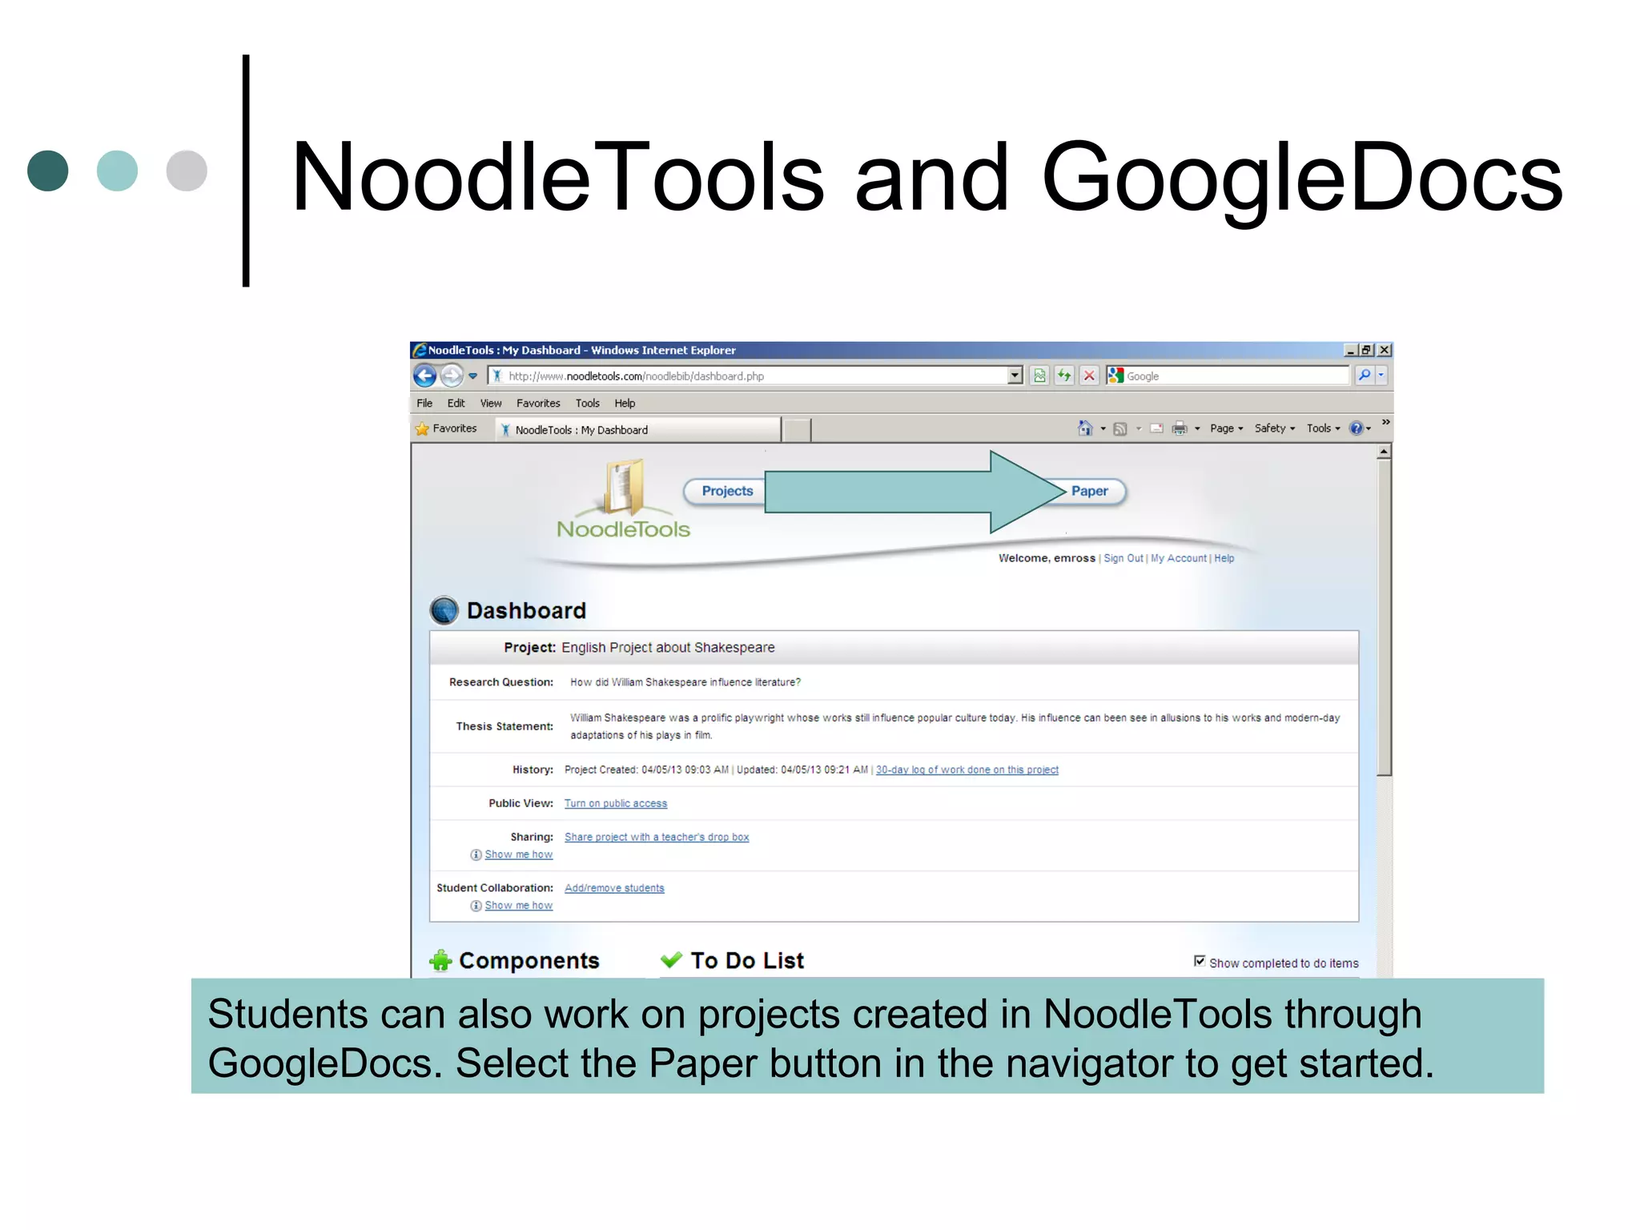The image size is (1640, 1230).
Task: Click project title 'English Project about Shakespeare'
Action: (x=668, y=647)
